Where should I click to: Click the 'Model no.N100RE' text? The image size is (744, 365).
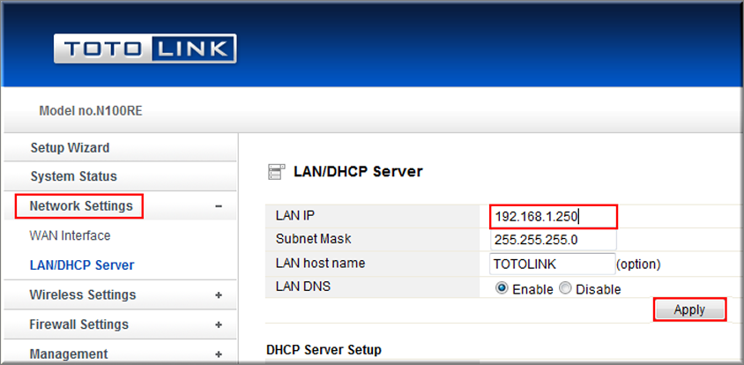[91, 112]
